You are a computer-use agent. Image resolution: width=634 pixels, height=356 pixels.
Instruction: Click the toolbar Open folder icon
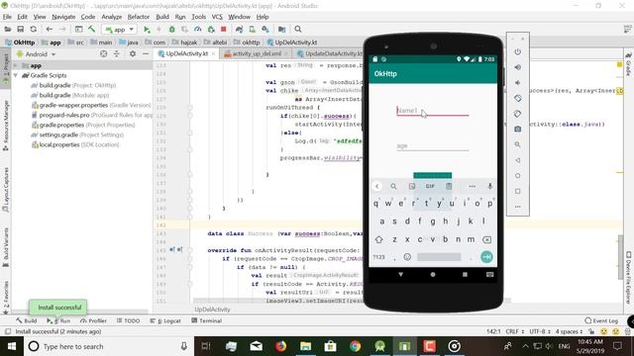[x=8, y=29]
